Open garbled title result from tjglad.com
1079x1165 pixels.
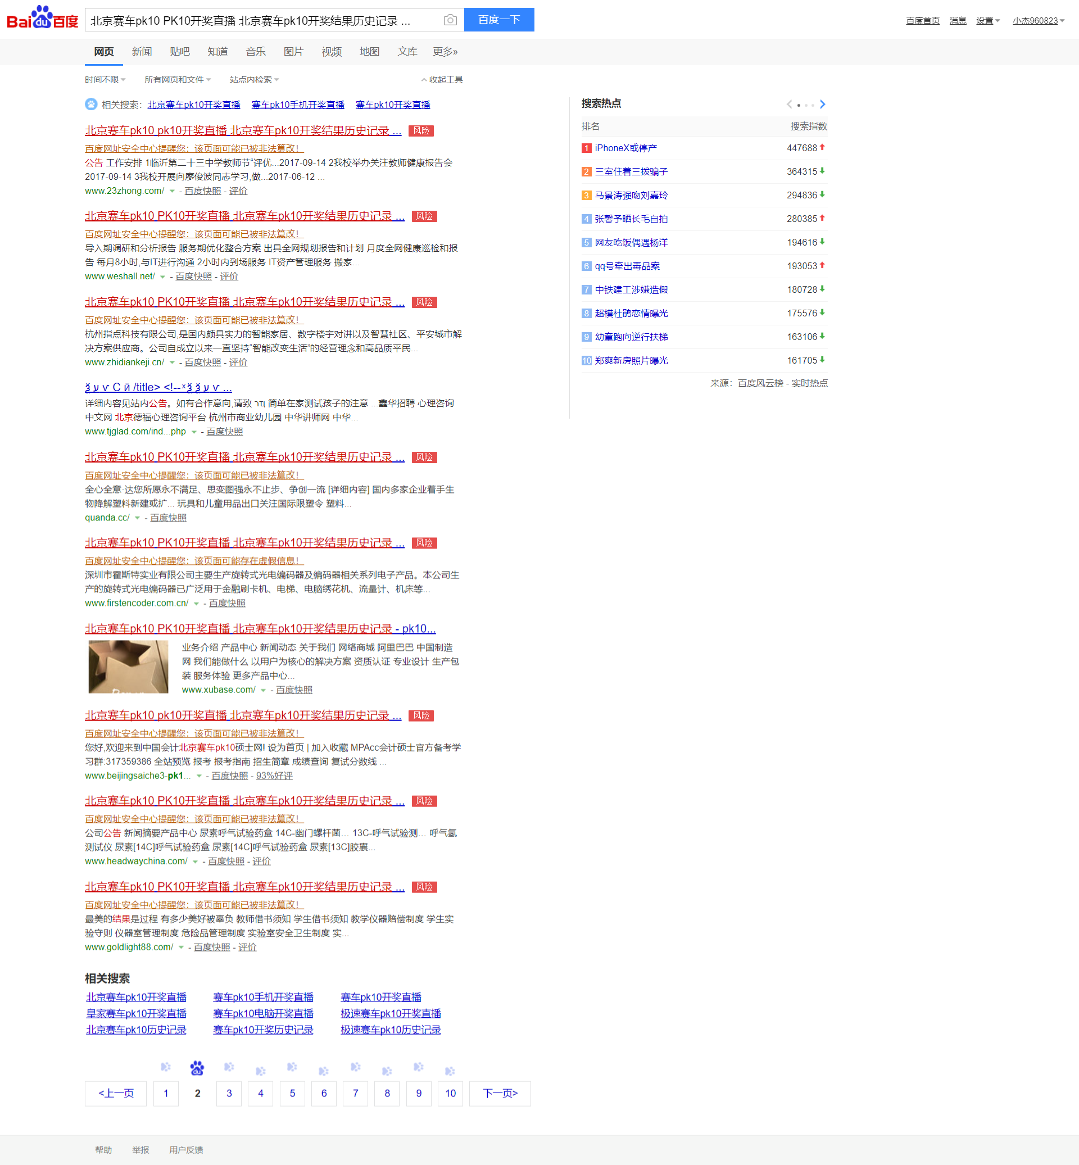pos(158,387)
